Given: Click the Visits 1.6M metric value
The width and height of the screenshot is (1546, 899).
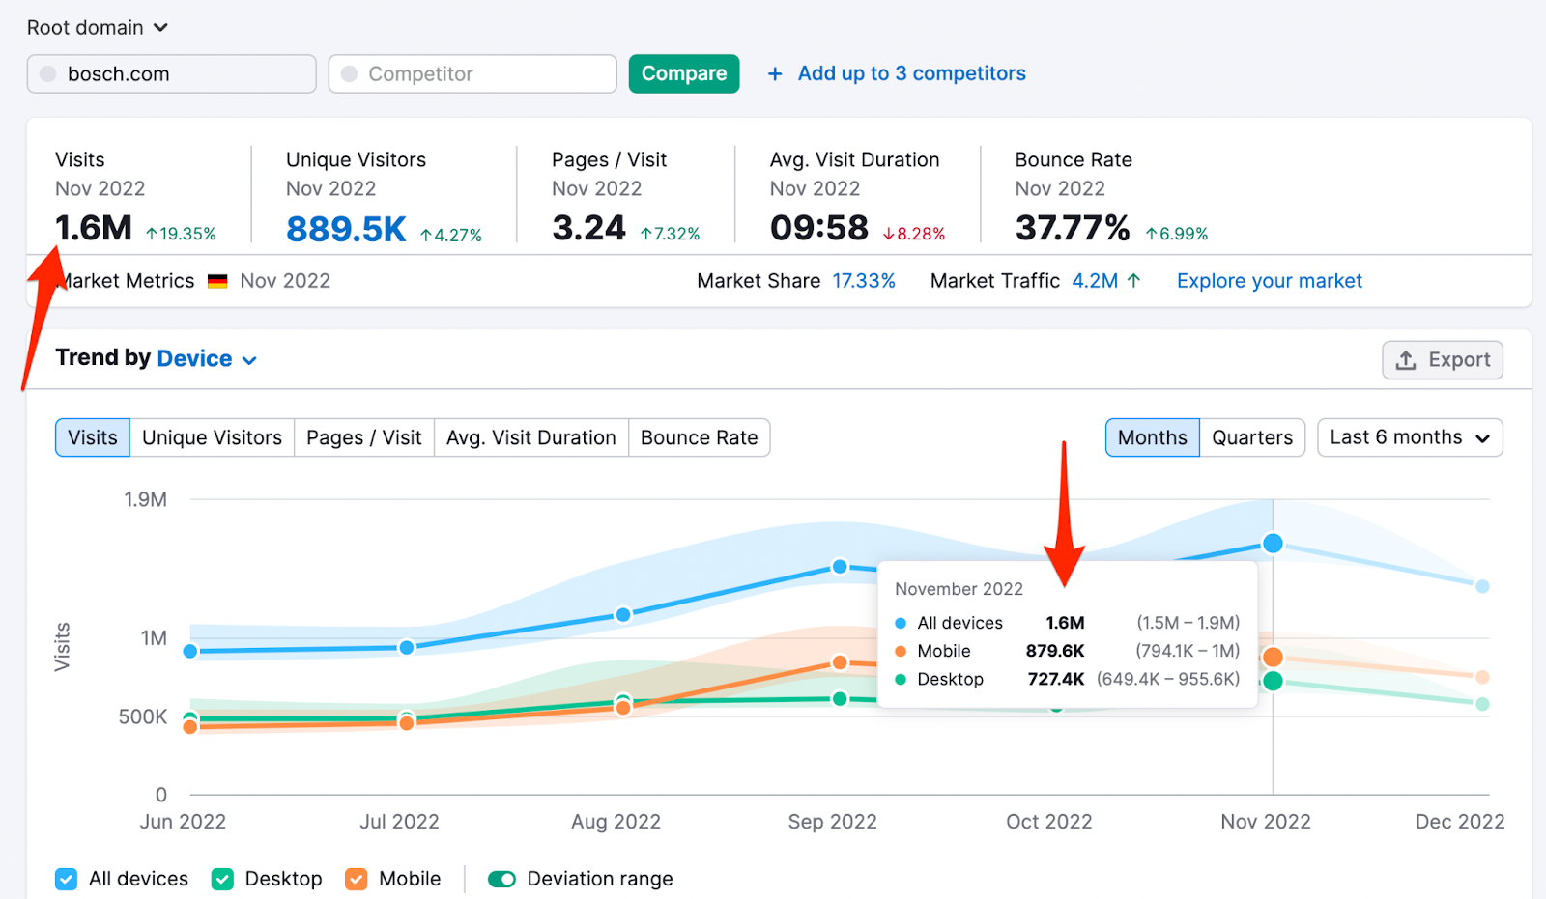Looking at the screenshot, I should (94, 229).
